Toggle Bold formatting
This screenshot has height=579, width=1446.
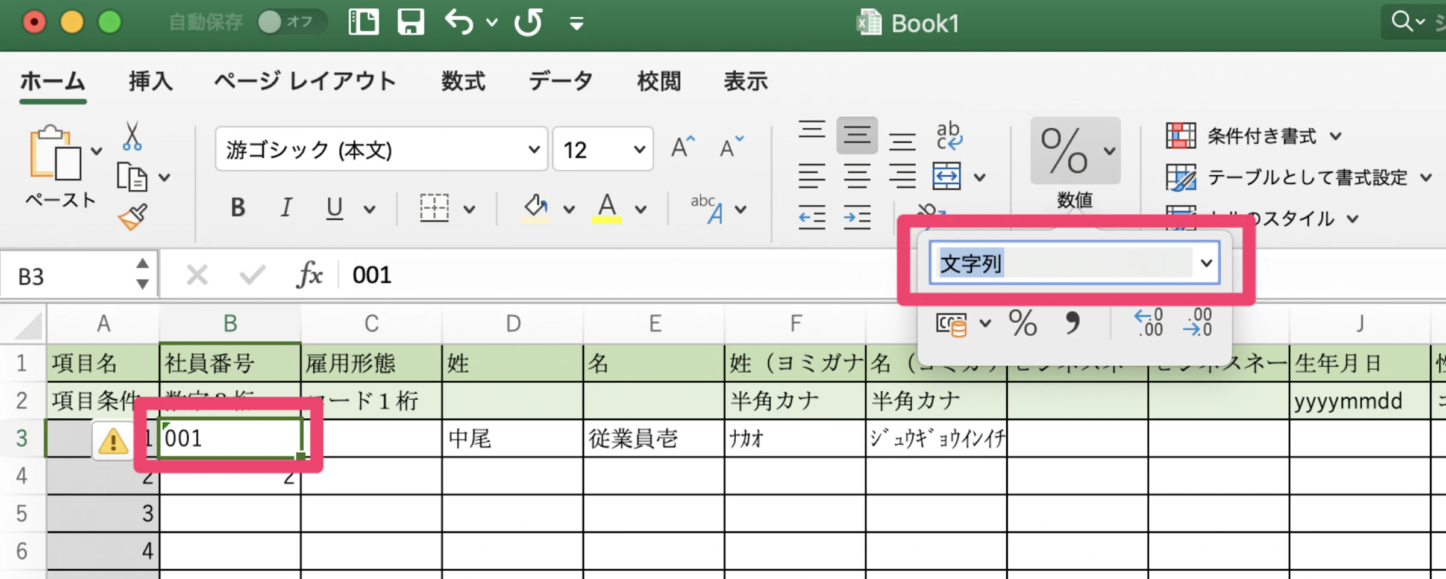tap(238, 208)
